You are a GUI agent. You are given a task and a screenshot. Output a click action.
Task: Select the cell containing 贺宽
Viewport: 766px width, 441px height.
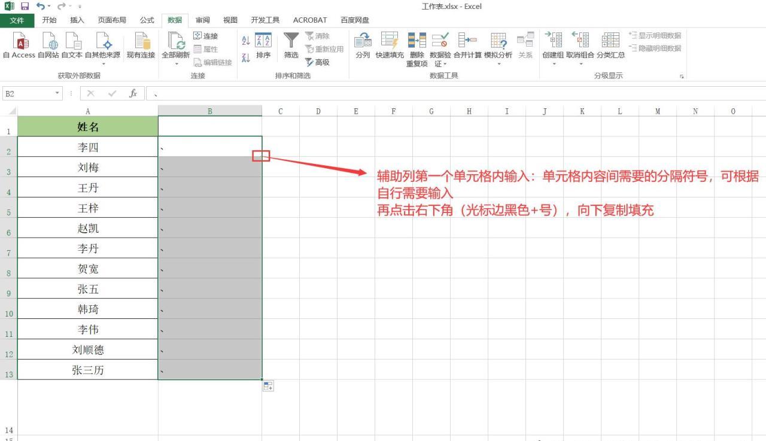click(88, 269)
